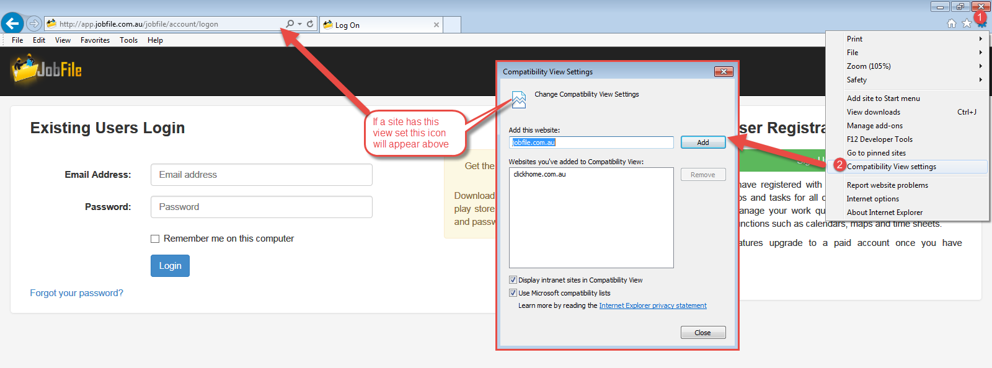Click the browser Forward arrow button
The height and width of the screenshot is (368, 992).
34,24
